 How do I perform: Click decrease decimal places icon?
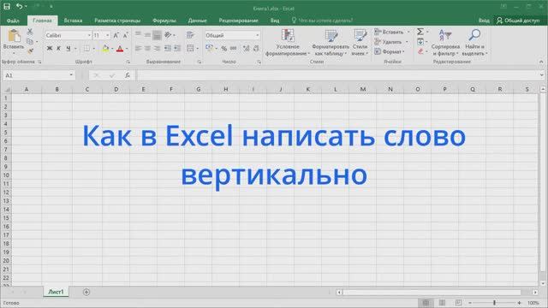point(256,48)
